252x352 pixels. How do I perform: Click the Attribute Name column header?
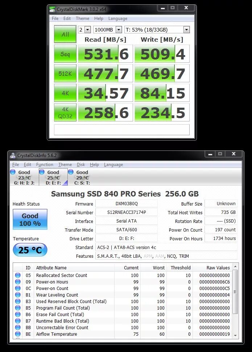click(x=74, y=268)
